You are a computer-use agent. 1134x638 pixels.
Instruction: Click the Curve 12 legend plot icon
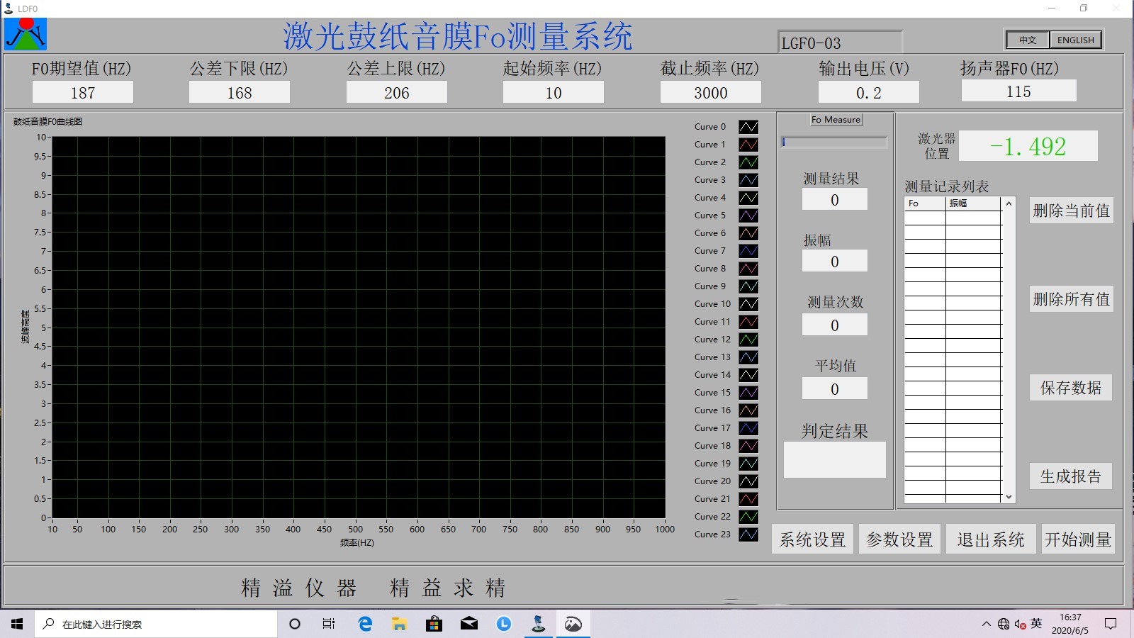point(748,340)
